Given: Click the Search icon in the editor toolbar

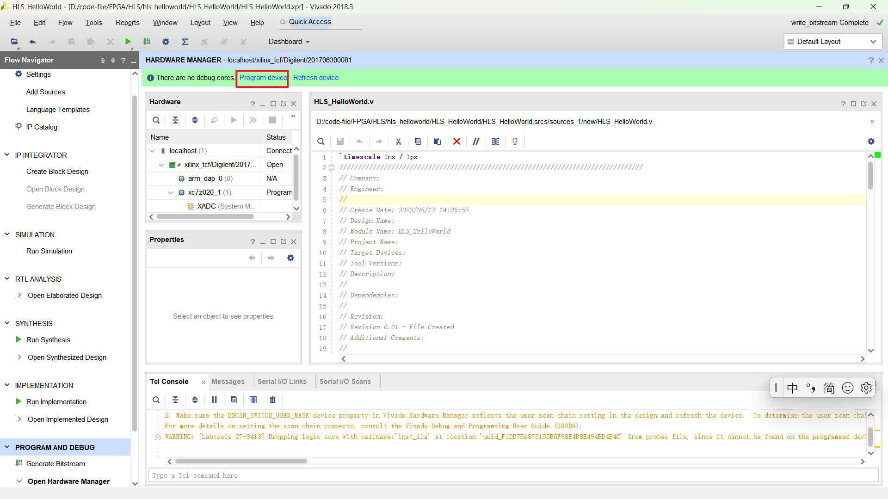Looking at the screenshot, I should [x=321, y=142].
